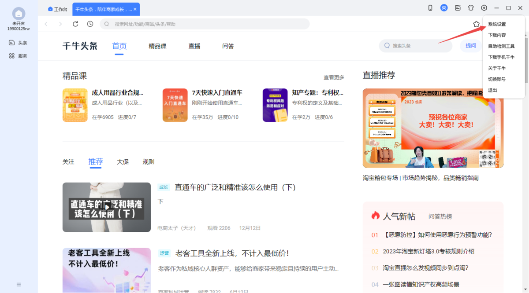Open the 问答 navigation tab

coord(228,46)
